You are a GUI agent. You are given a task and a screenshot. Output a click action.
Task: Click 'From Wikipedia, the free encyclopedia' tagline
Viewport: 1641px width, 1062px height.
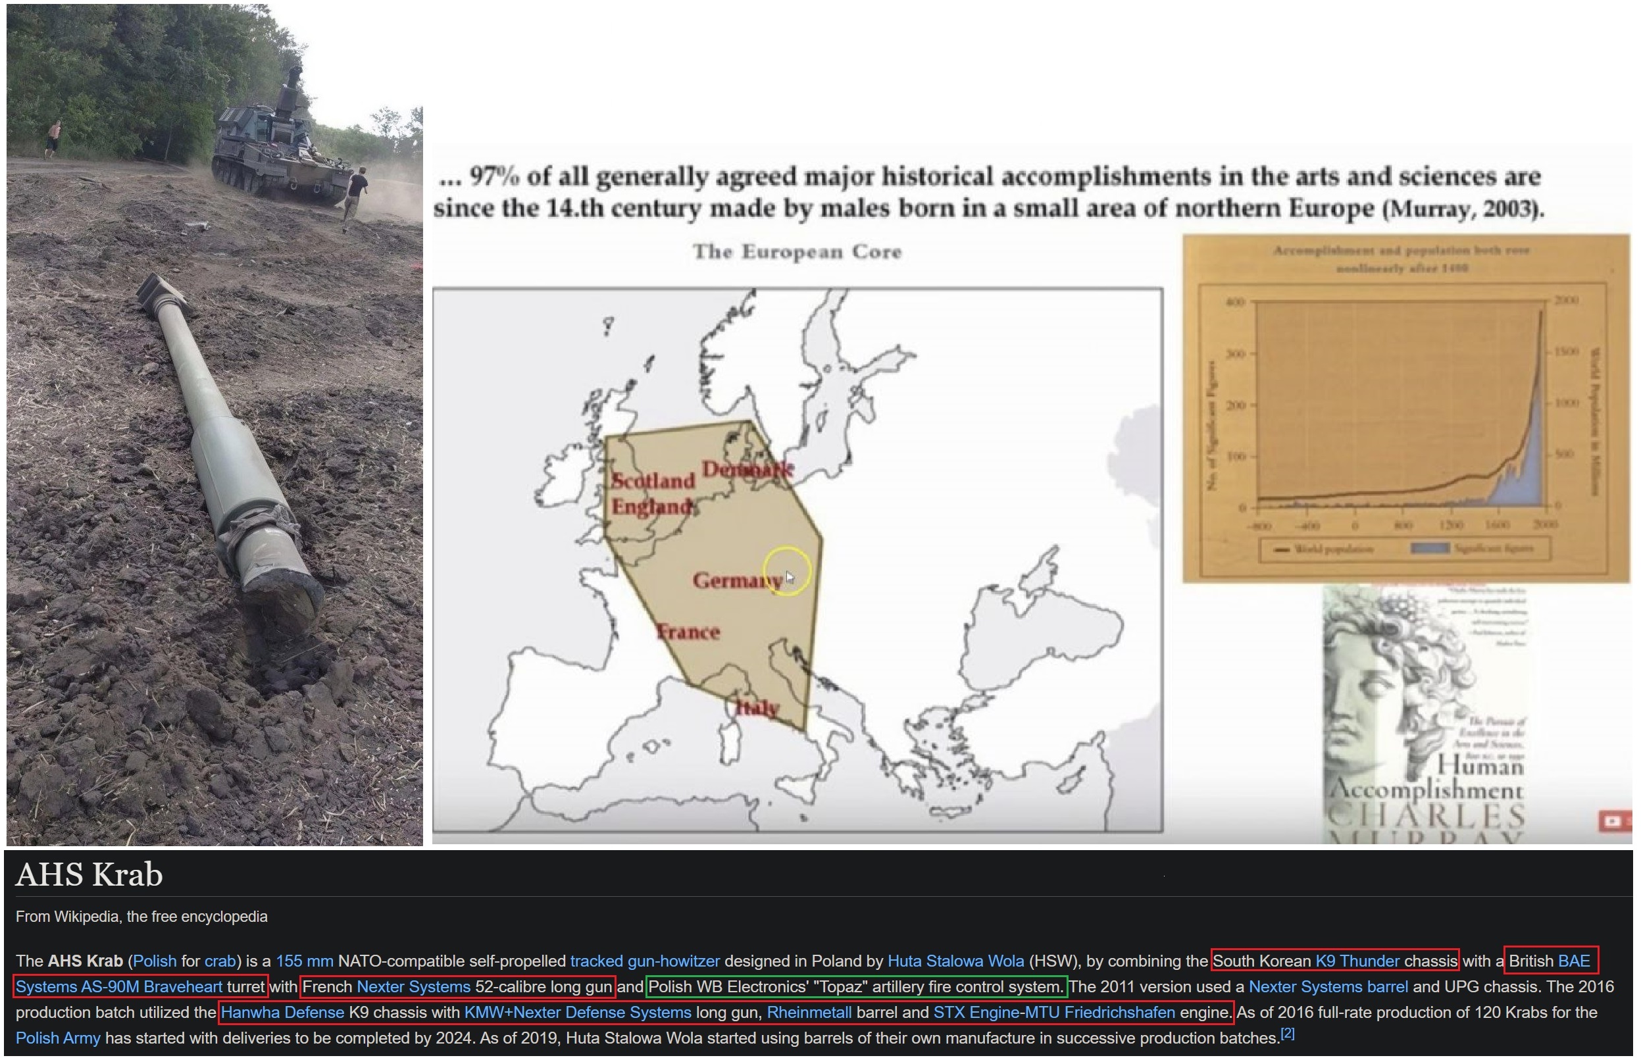click(141, 917)
